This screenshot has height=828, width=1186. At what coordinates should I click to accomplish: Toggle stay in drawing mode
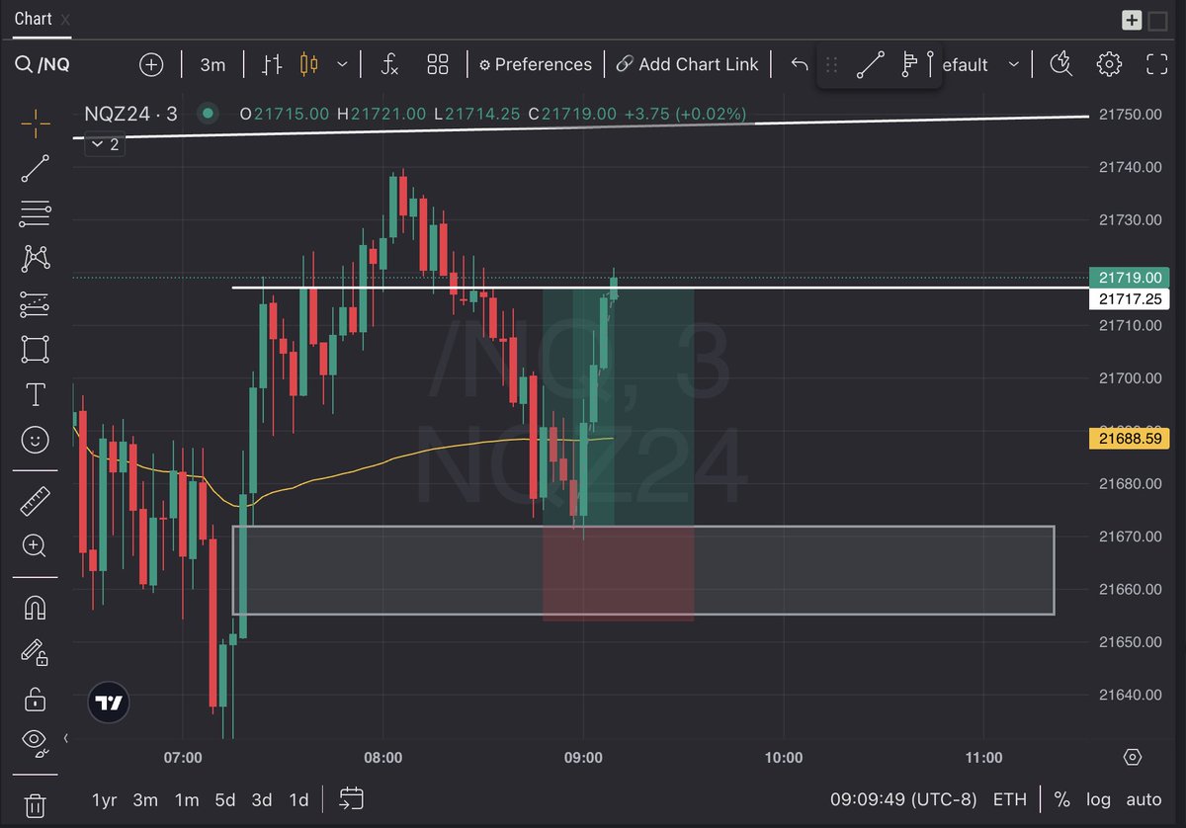coord(36,653)
